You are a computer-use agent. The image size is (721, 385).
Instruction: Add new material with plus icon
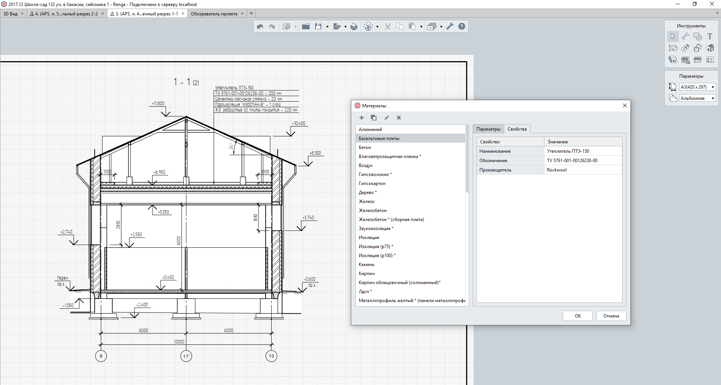pyautogui.click(x=361, y=118)
